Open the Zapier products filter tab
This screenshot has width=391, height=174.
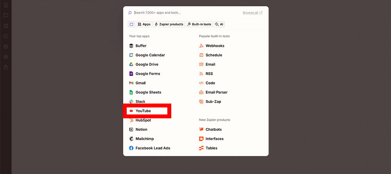click(169, 24)
